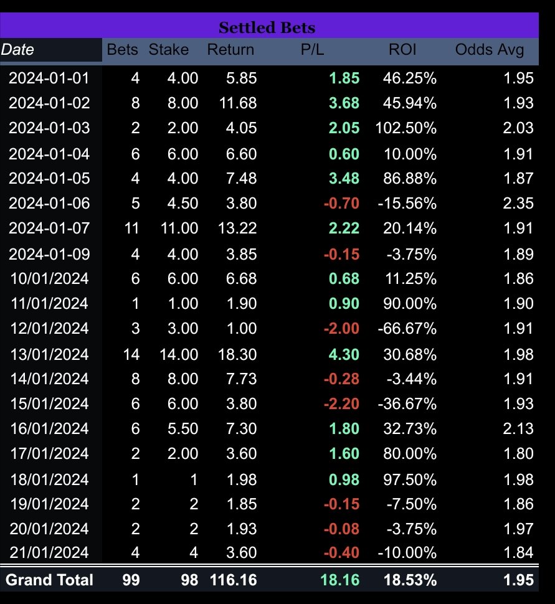Click the date cell 2024-01-04
555x604 pixels.
[x=49, y=154]
